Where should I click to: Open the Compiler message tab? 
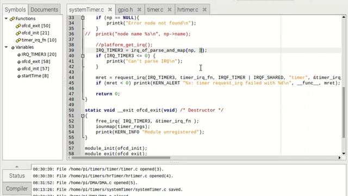click(x=17, y=189)
